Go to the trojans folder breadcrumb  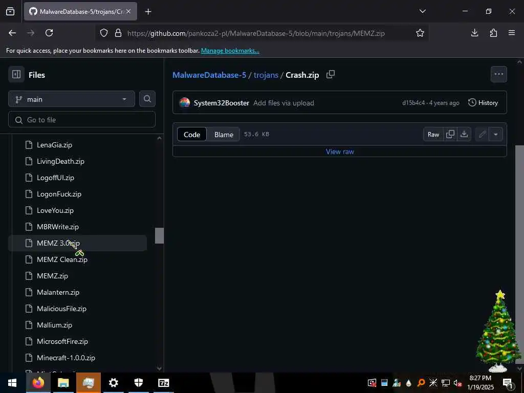click(266, 75)
